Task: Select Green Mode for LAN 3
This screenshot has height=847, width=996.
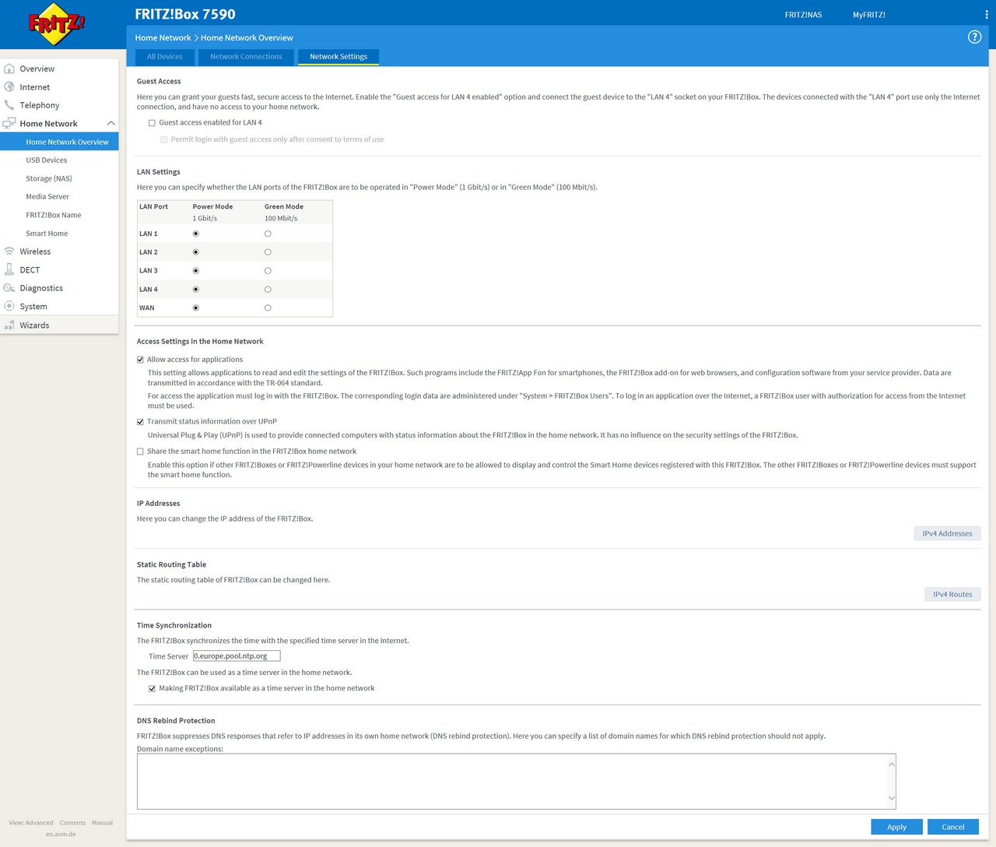Action: pos(268,271)
